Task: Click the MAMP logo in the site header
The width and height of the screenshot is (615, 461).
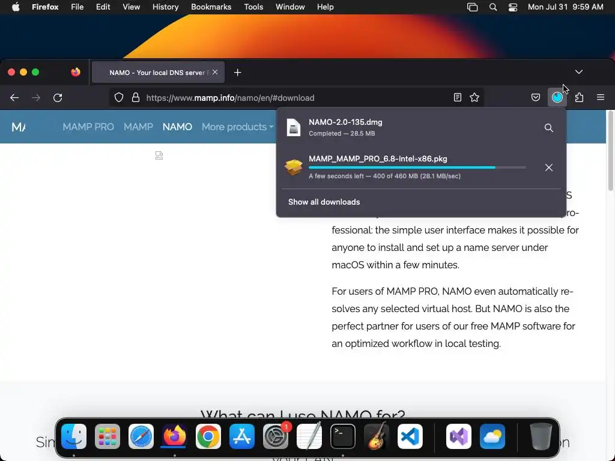Action: click(x=19, y=127)
